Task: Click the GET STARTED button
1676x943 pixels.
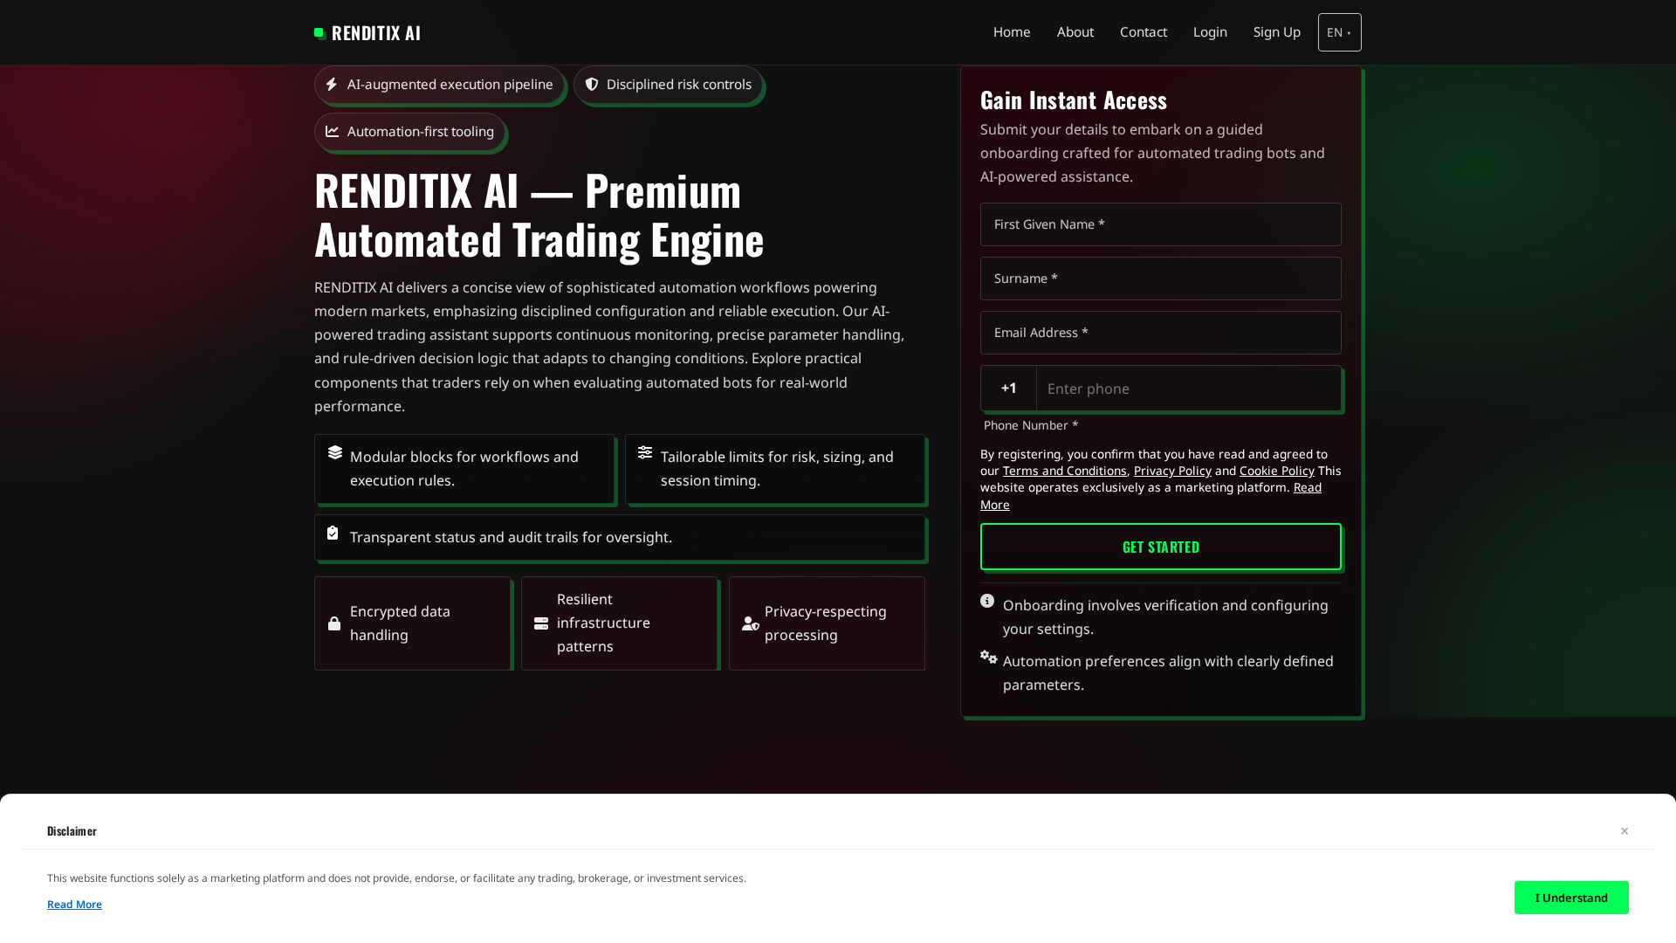Action: pos(1160,547)
